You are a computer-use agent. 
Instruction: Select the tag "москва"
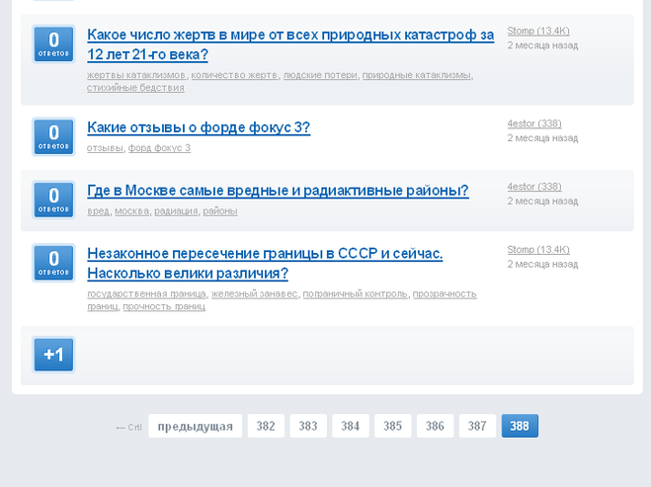(131, 211)
